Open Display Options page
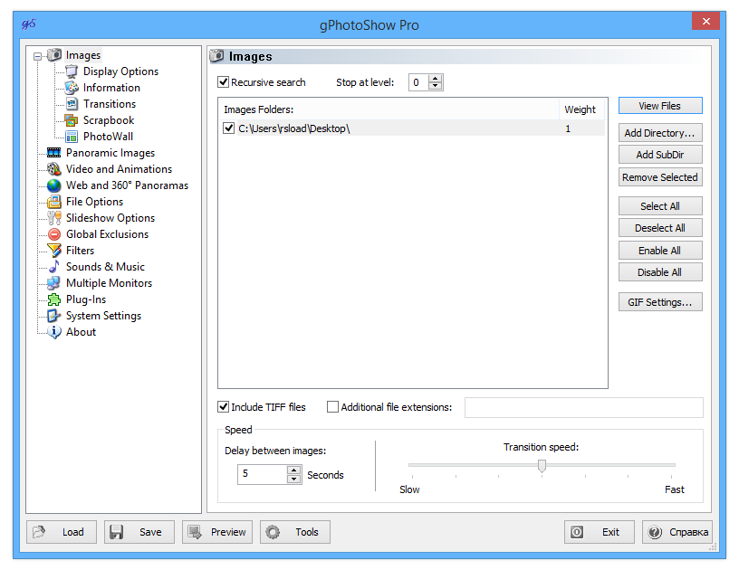The image size is (739, 570). coord(120,71)
